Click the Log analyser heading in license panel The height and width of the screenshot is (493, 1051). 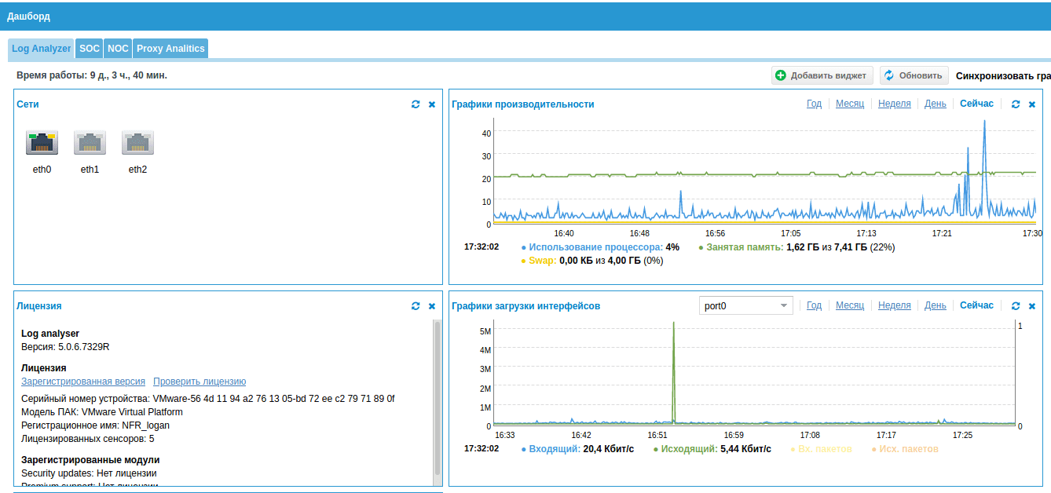[50, 334]
